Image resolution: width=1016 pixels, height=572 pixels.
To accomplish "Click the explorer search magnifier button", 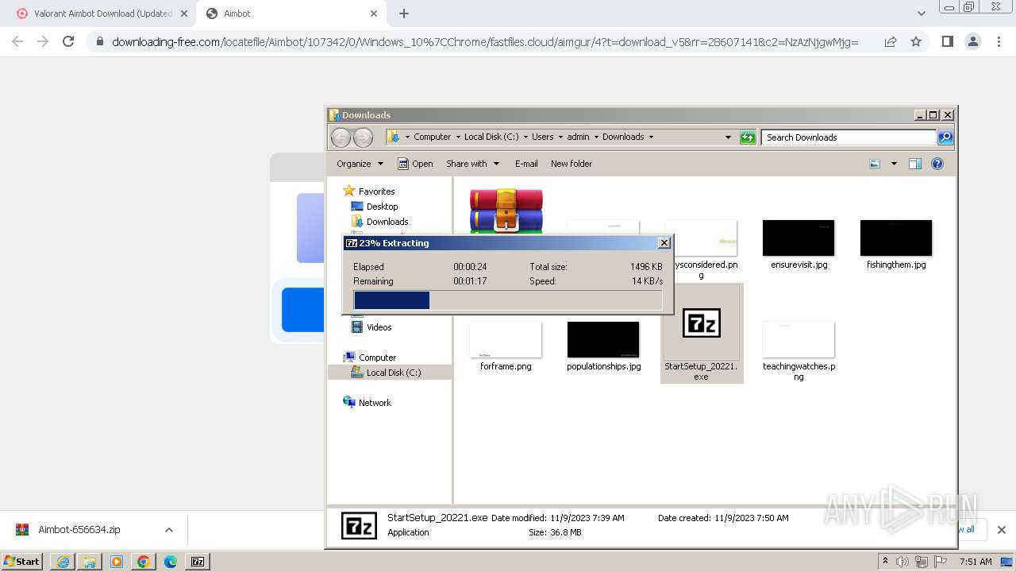I will [945, 137].
